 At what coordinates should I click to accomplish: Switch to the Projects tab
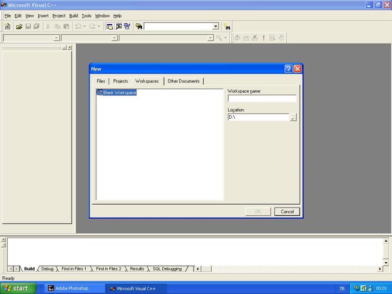(120, 81)
